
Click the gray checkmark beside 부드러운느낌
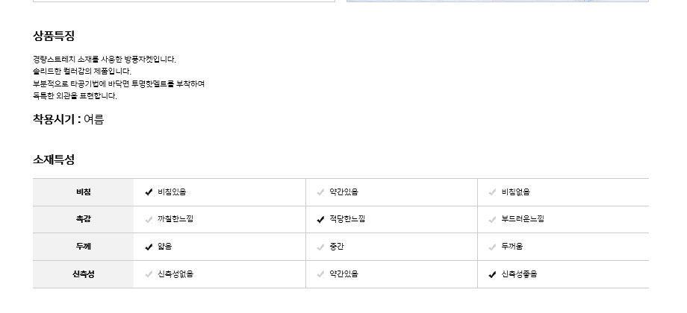pos(492,219)
